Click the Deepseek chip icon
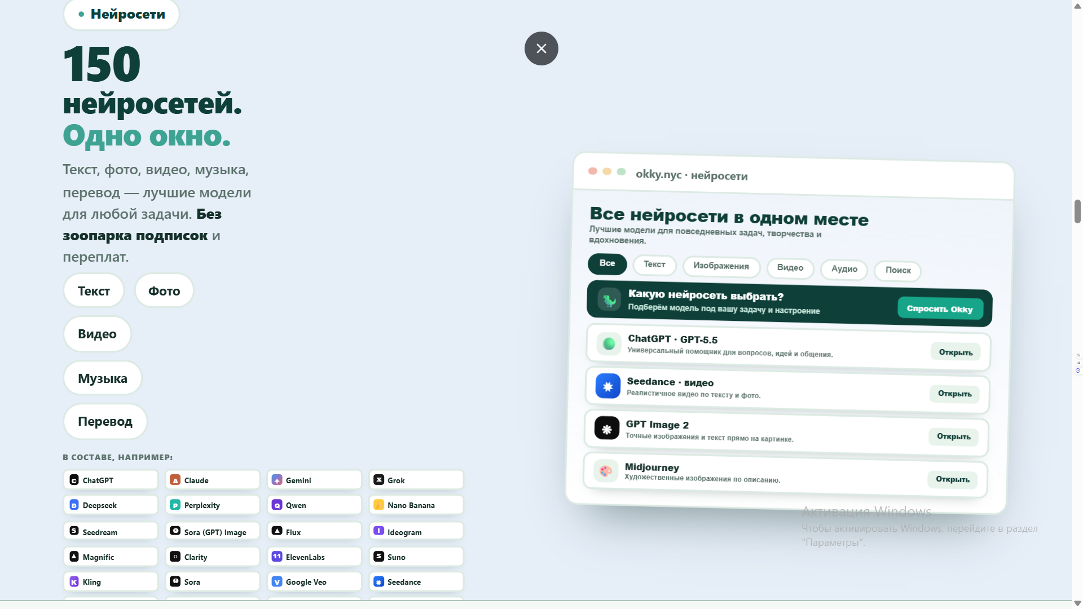1083x609 pixels. (74, 505)
